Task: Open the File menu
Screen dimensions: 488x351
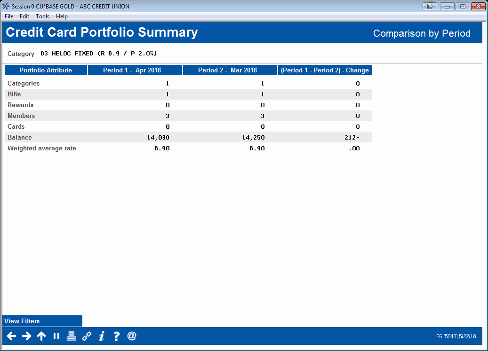Action: coord(8,16)
